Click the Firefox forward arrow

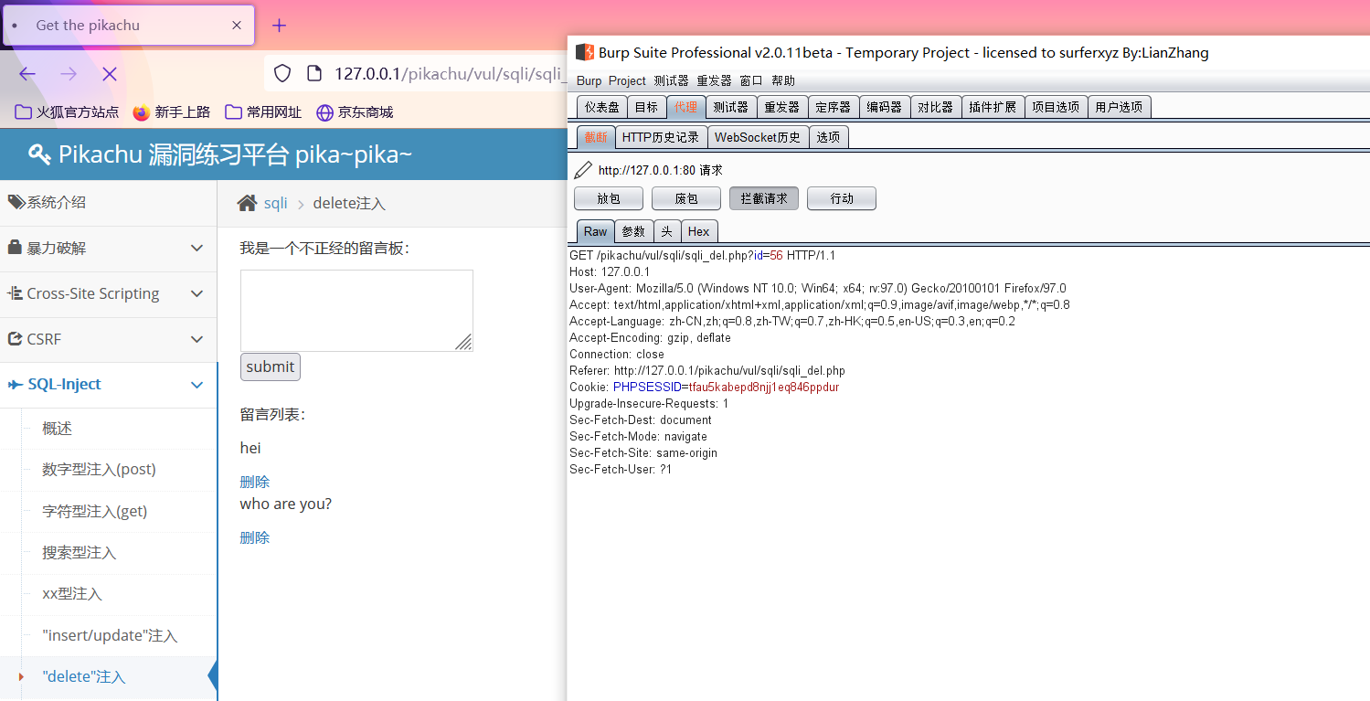69,74
